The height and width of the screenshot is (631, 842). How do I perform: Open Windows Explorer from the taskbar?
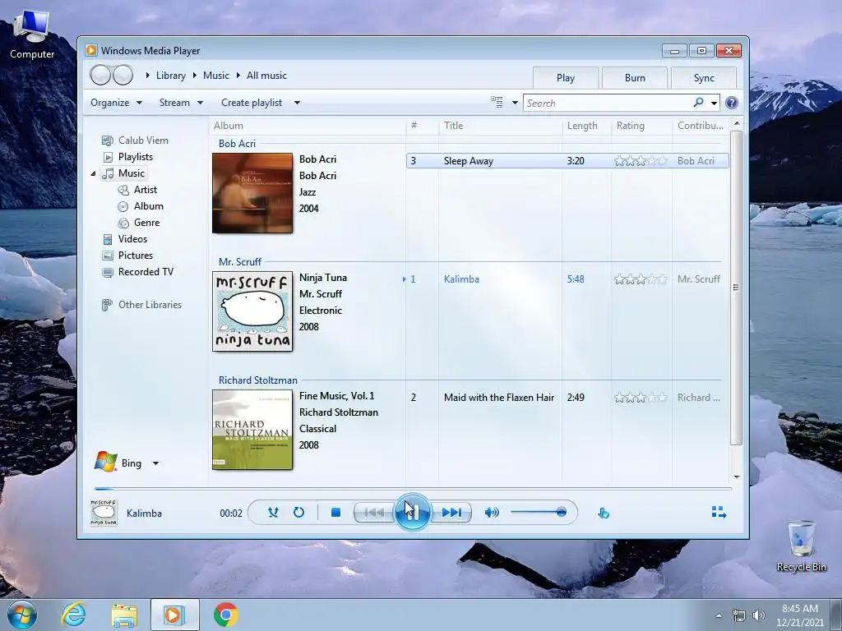(x=124, y=615)
